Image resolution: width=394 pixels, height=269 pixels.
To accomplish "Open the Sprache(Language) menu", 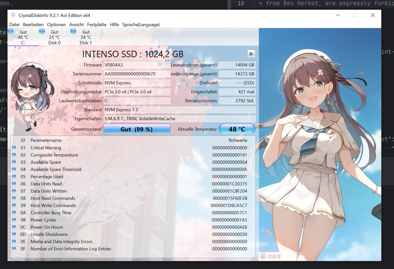I will (141, 25).
